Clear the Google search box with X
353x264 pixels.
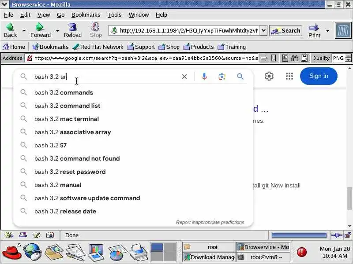[x=184, y=77]
